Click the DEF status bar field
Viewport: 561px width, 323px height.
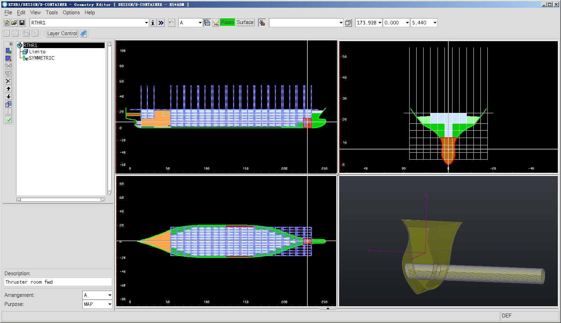pos(529,316)
